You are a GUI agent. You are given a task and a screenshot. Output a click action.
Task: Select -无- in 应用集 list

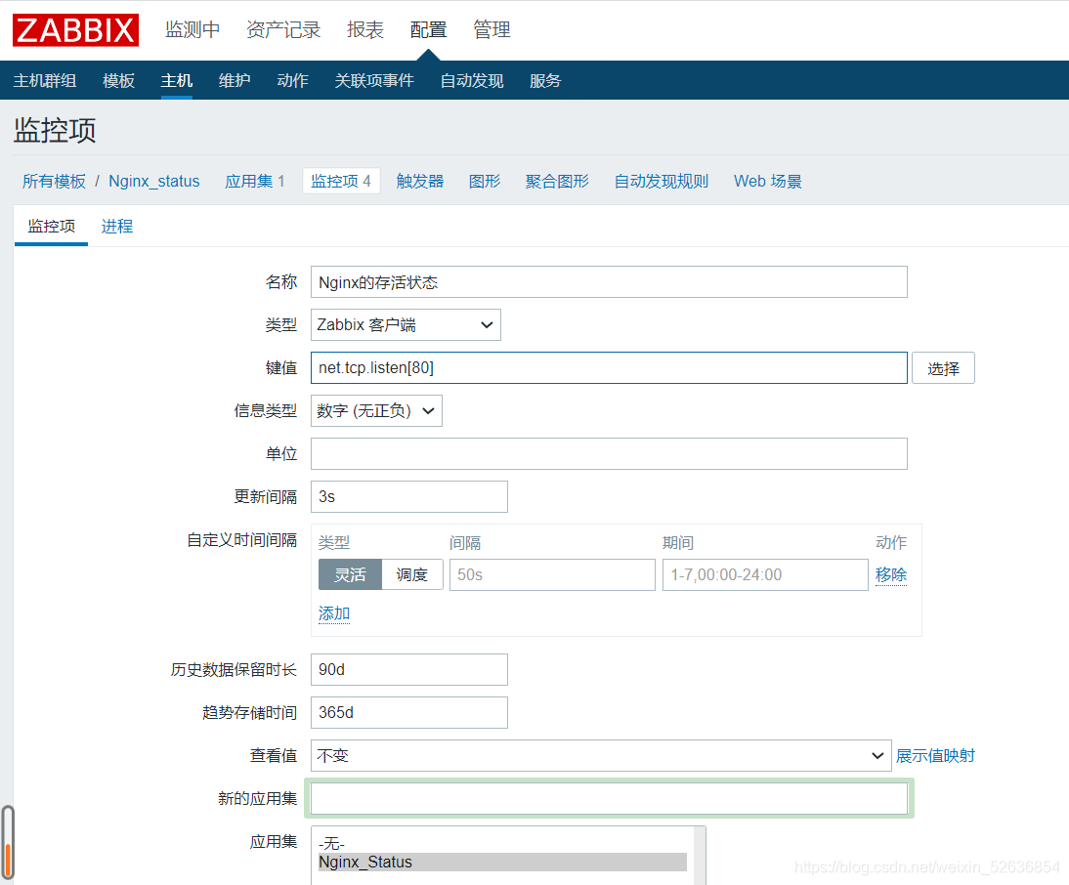click(x=502, y=844)
